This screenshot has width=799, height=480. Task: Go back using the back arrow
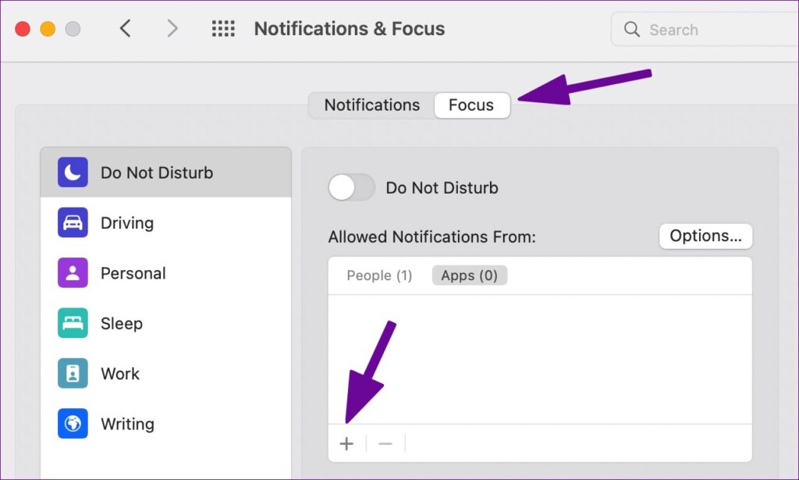pyautogui.click(x=125, y=29)
